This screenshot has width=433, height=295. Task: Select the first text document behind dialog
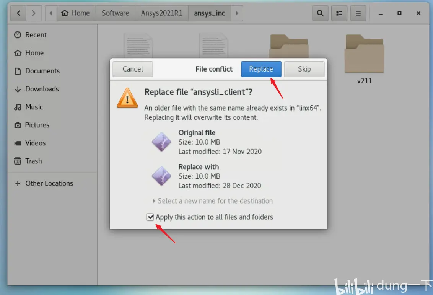(x=138, y=46)
